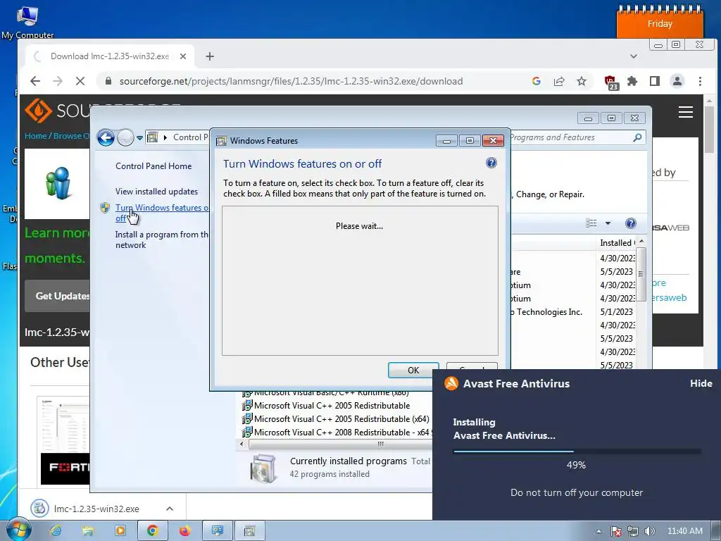This screenshot has height=541, width=721.
Task: Click the Google icon in address bar
Action: (x=536, y=81)
